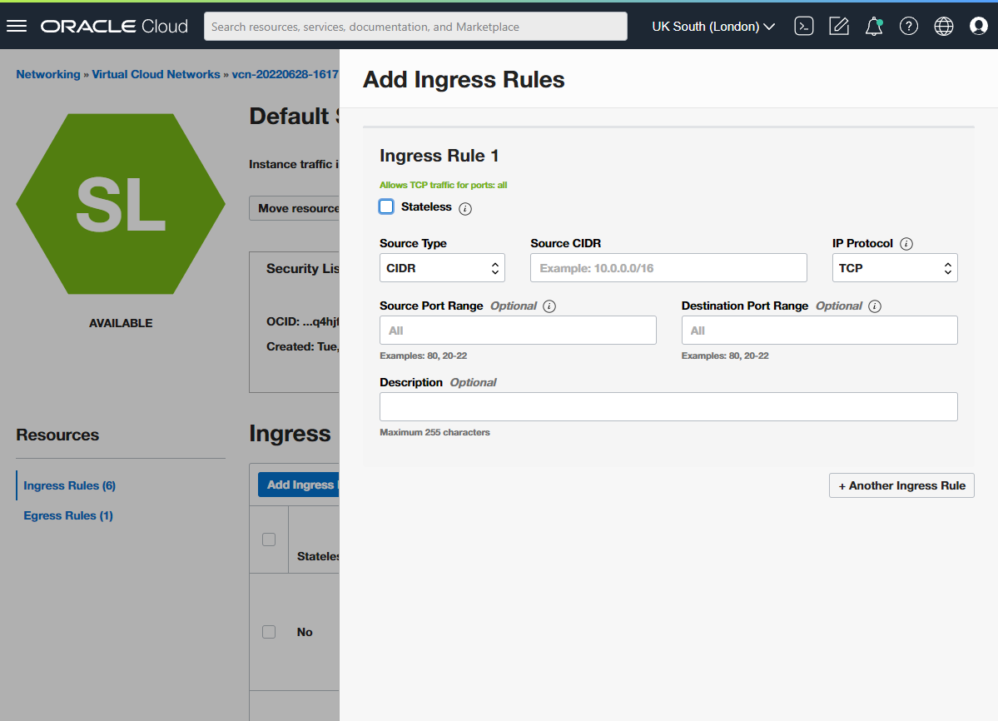The image size is (998, 721).
Task: Click the + Another Ingress Rule button
Action: (901, 485)
